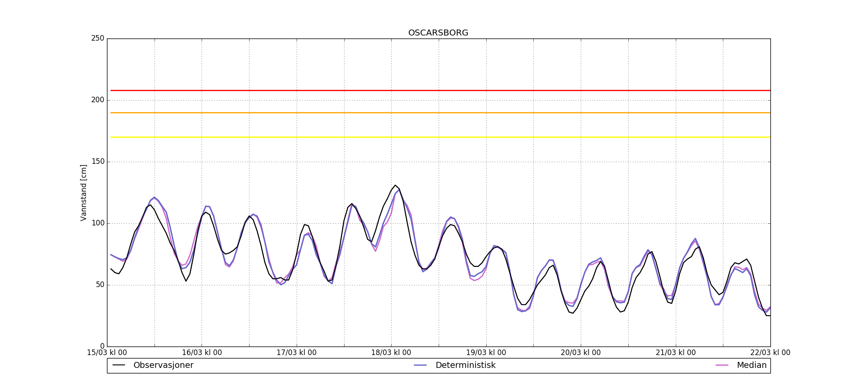Click the 15/03 kl 00 x-axis label

(107, 352)
